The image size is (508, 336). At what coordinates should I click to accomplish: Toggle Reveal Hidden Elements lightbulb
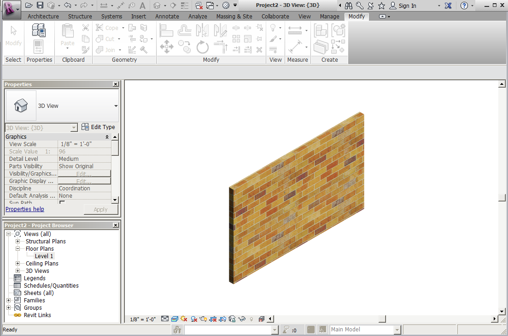click(251, 318)
